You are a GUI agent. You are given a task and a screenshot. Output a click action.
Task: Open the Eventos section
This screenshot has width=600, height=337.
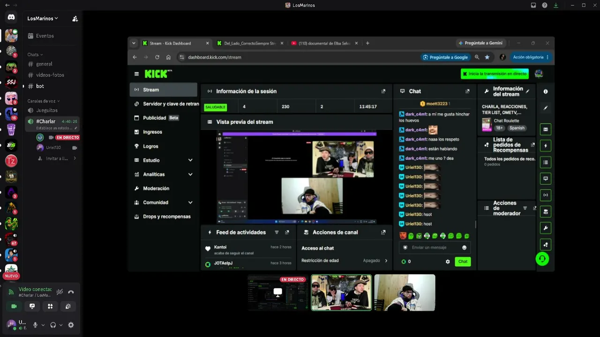click(45, 36)
